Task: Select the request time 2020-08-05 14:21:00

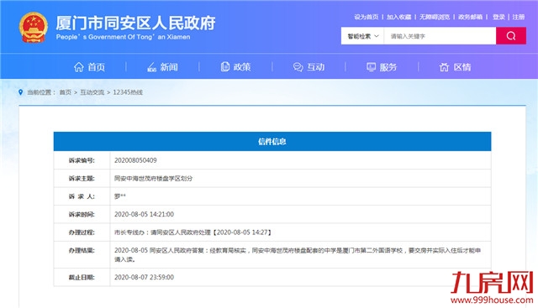Action: click(144, 215)
